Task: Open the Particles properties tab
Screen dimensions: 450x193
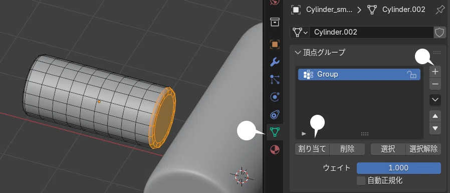Action: tap(275, 80)
